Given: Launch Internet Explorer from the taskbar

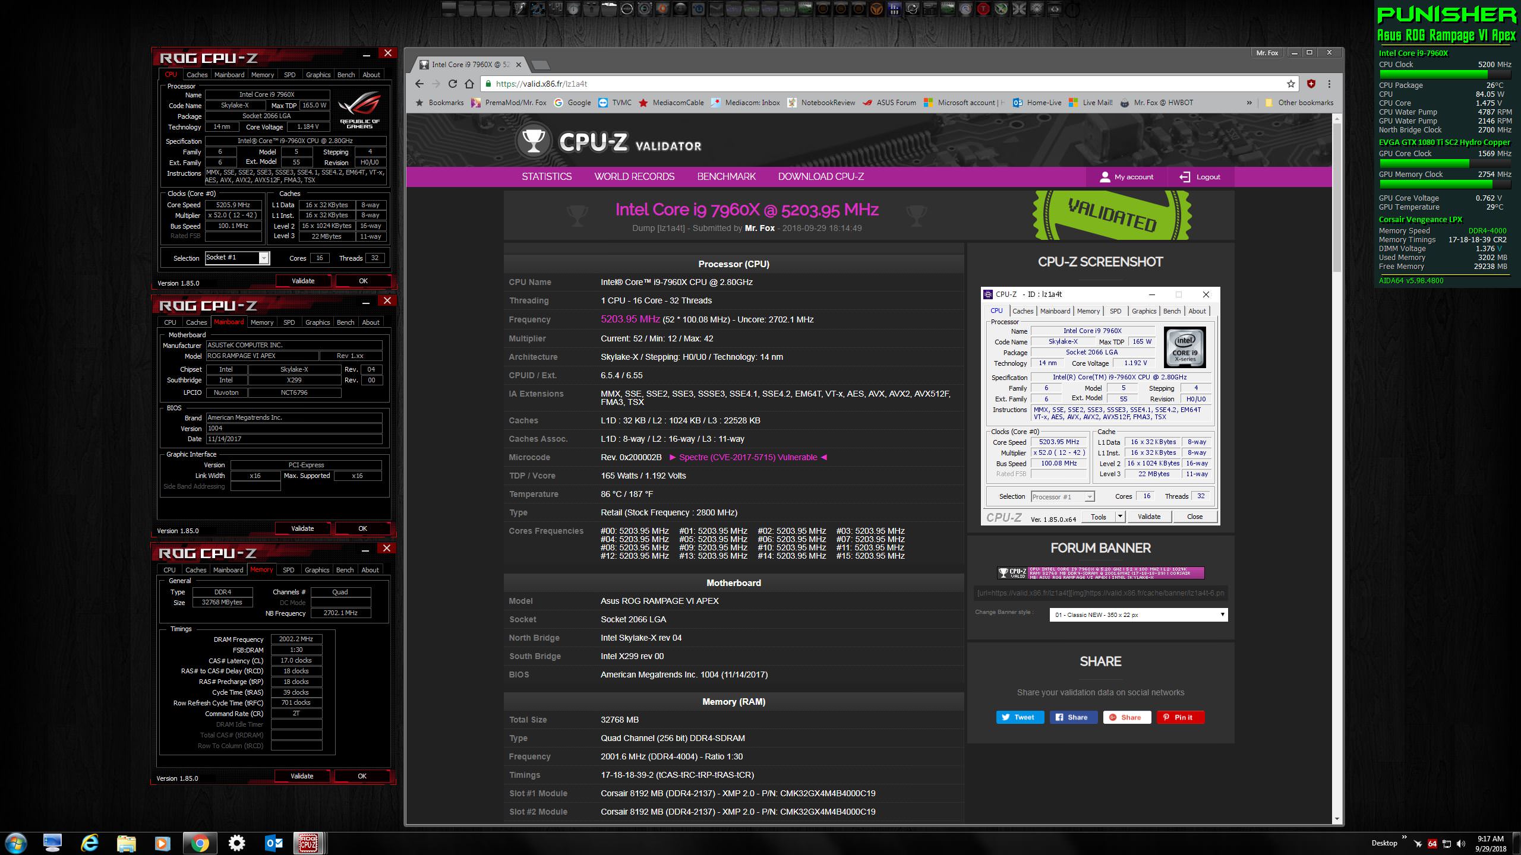Looking at the screenshot, I should (x=90, y=843).
